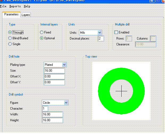The image size is (165, 134).
Task: Set internal layers to Fixed
Action: point(42,32)
